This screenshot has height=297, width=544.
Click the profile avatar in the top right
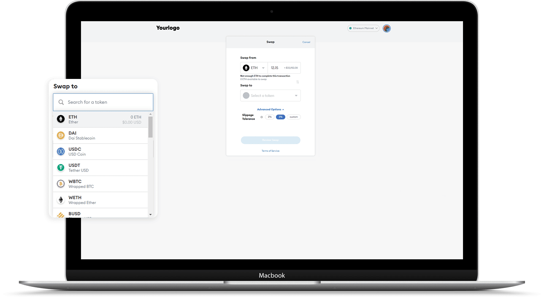386,28
